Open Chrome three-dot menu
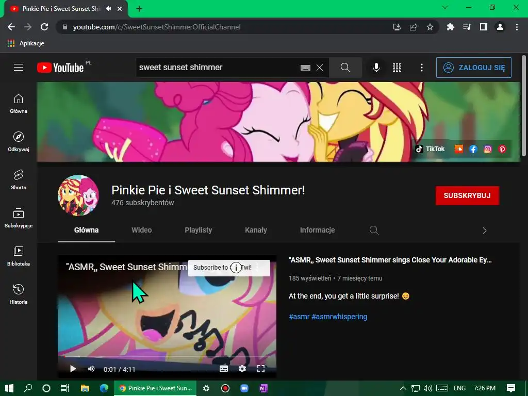Screen dimensions: 528x396 point(517,27)
